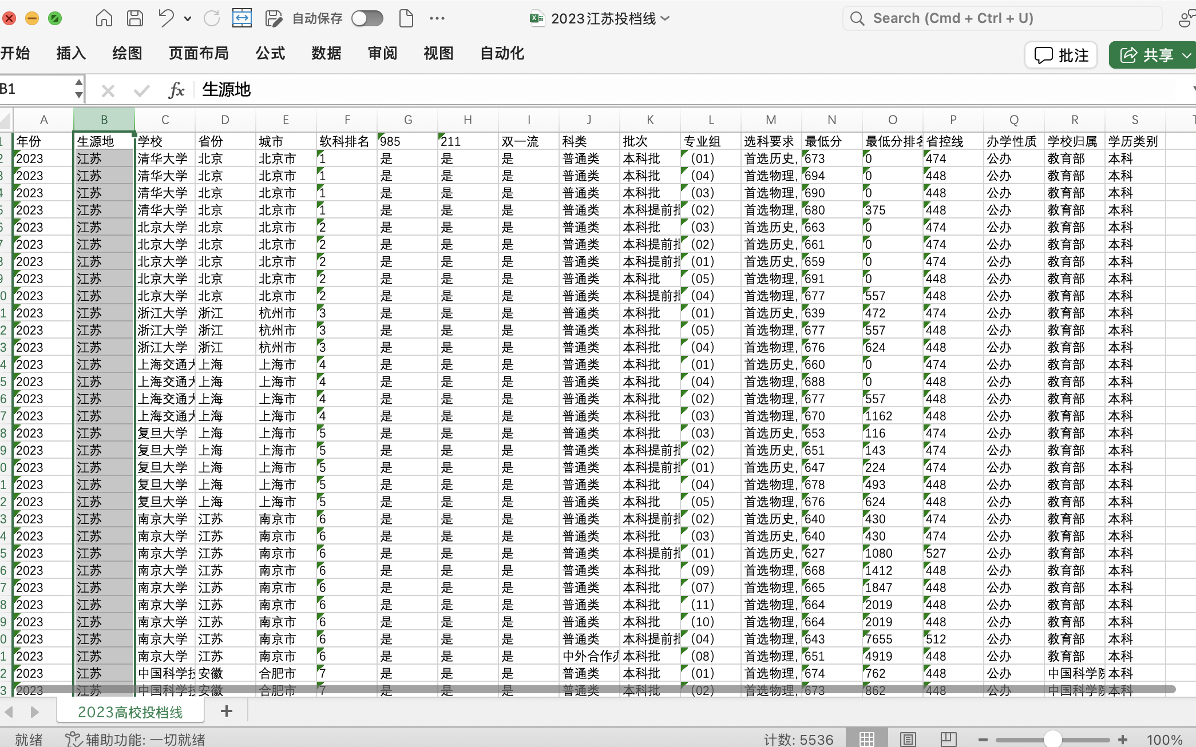Add a new sheet with the plus icon

pyautogui.click(x=227, y=711)
